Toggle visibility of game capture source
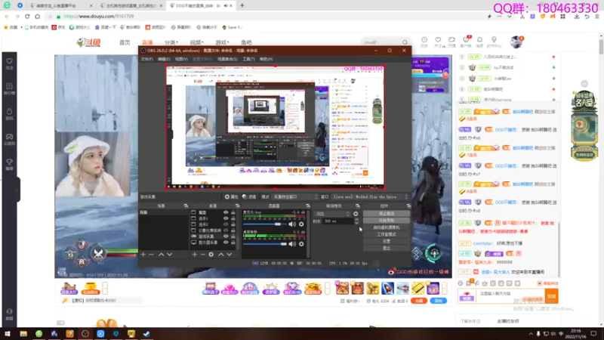This screenshot has width=604, height=340. click(226, 236)
